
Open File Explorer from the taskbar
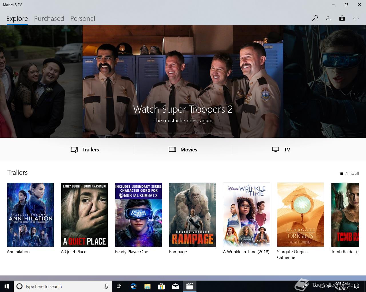pos(148,286)
